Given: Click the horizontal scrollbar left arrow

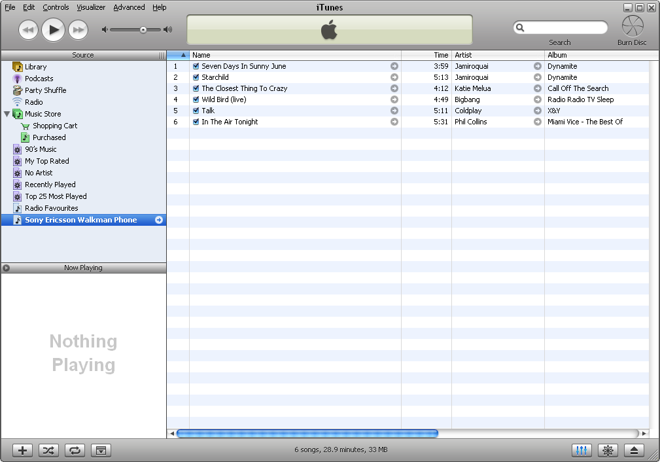Looking at the screenshot, I should click(x=172, y=433).
